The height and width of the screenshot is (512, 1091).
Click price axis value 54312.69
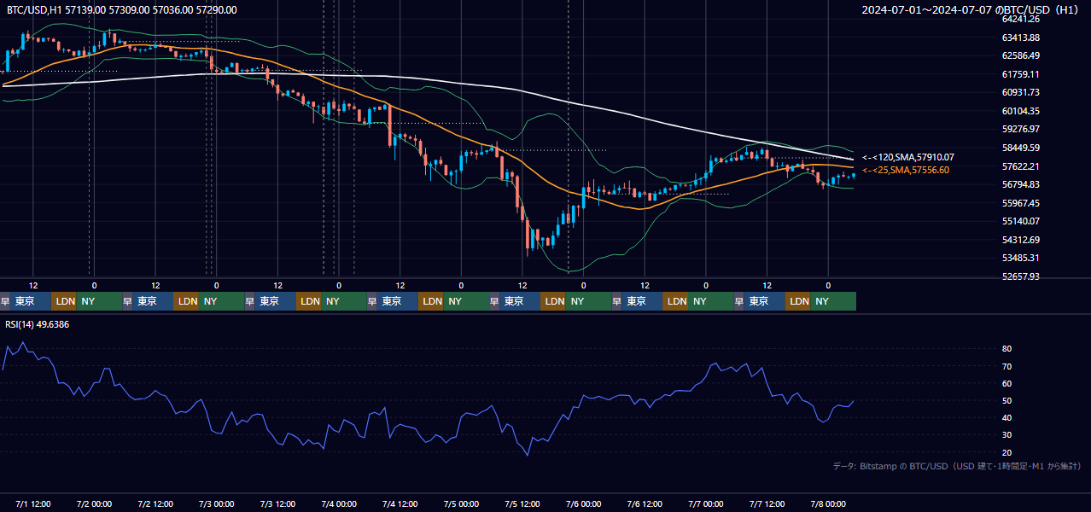[x=1020, y=240]
